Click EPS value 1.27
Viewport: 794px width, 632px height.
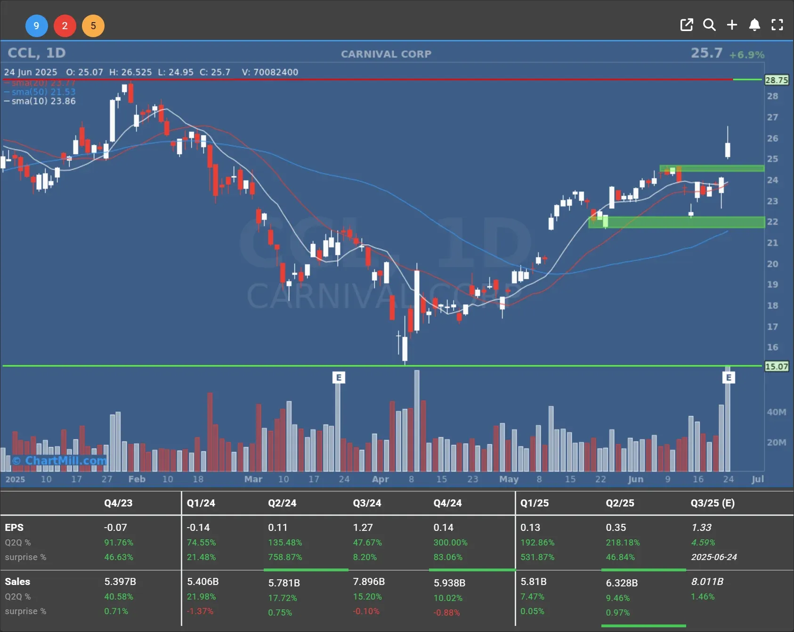pyautogui.click(x=363, y=528)
